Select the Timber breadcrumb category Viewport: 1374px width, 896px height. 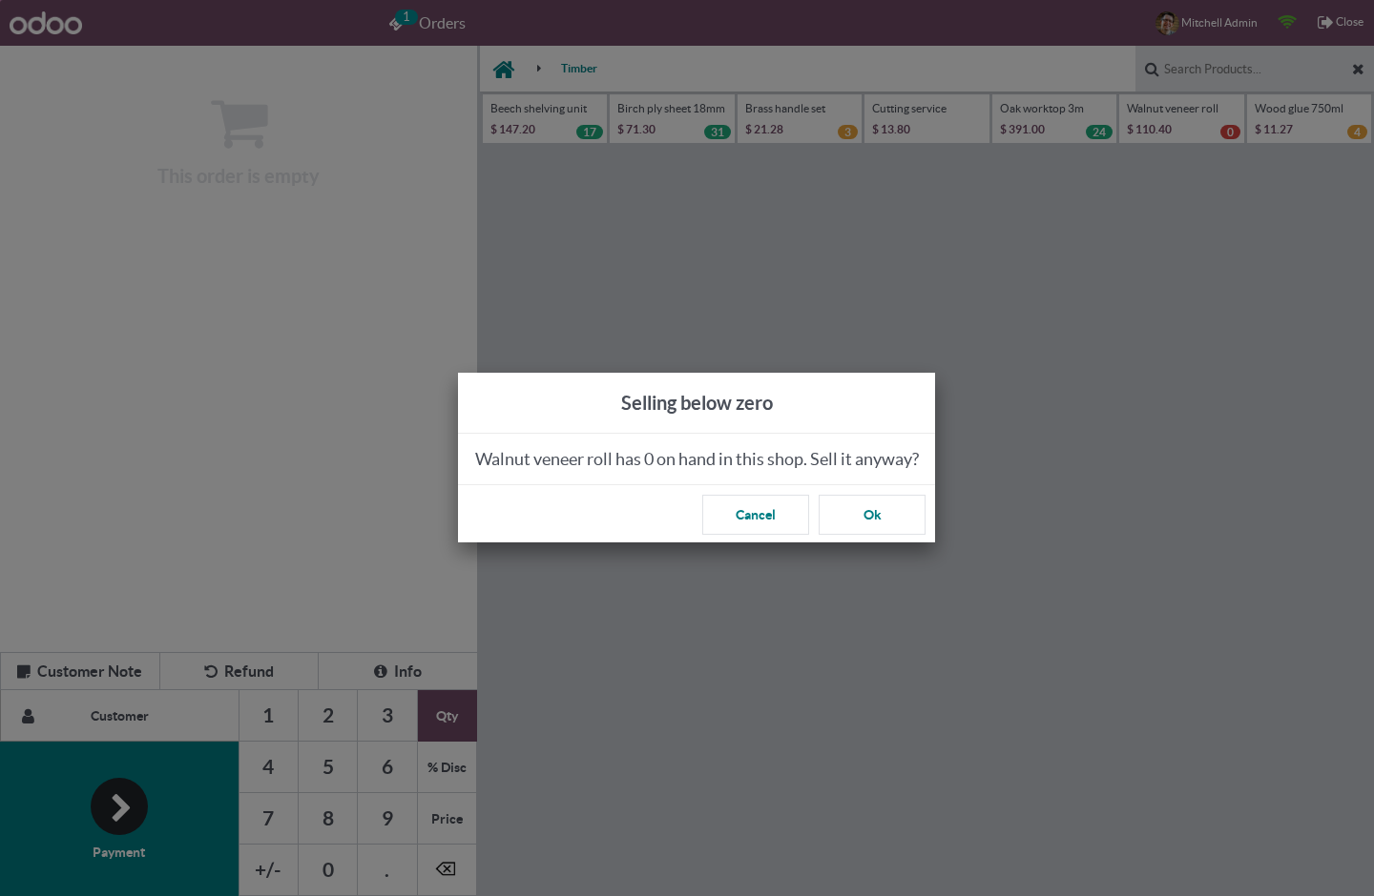click(578, 69)
